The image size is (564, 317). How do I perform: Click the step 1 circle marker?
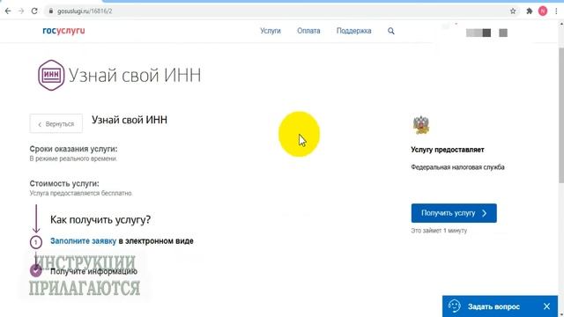coord(36,242)
